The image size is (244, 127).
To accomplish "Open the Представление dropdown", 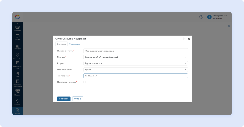I will [x=135, y=69].
